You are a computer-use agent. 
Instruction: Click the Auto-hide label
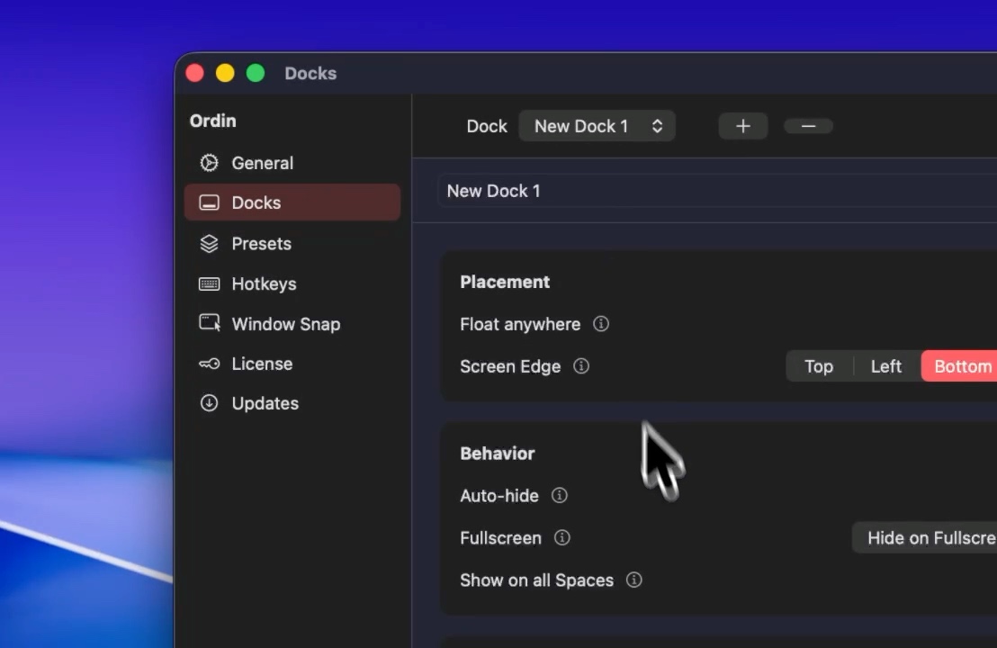point(499,495)
